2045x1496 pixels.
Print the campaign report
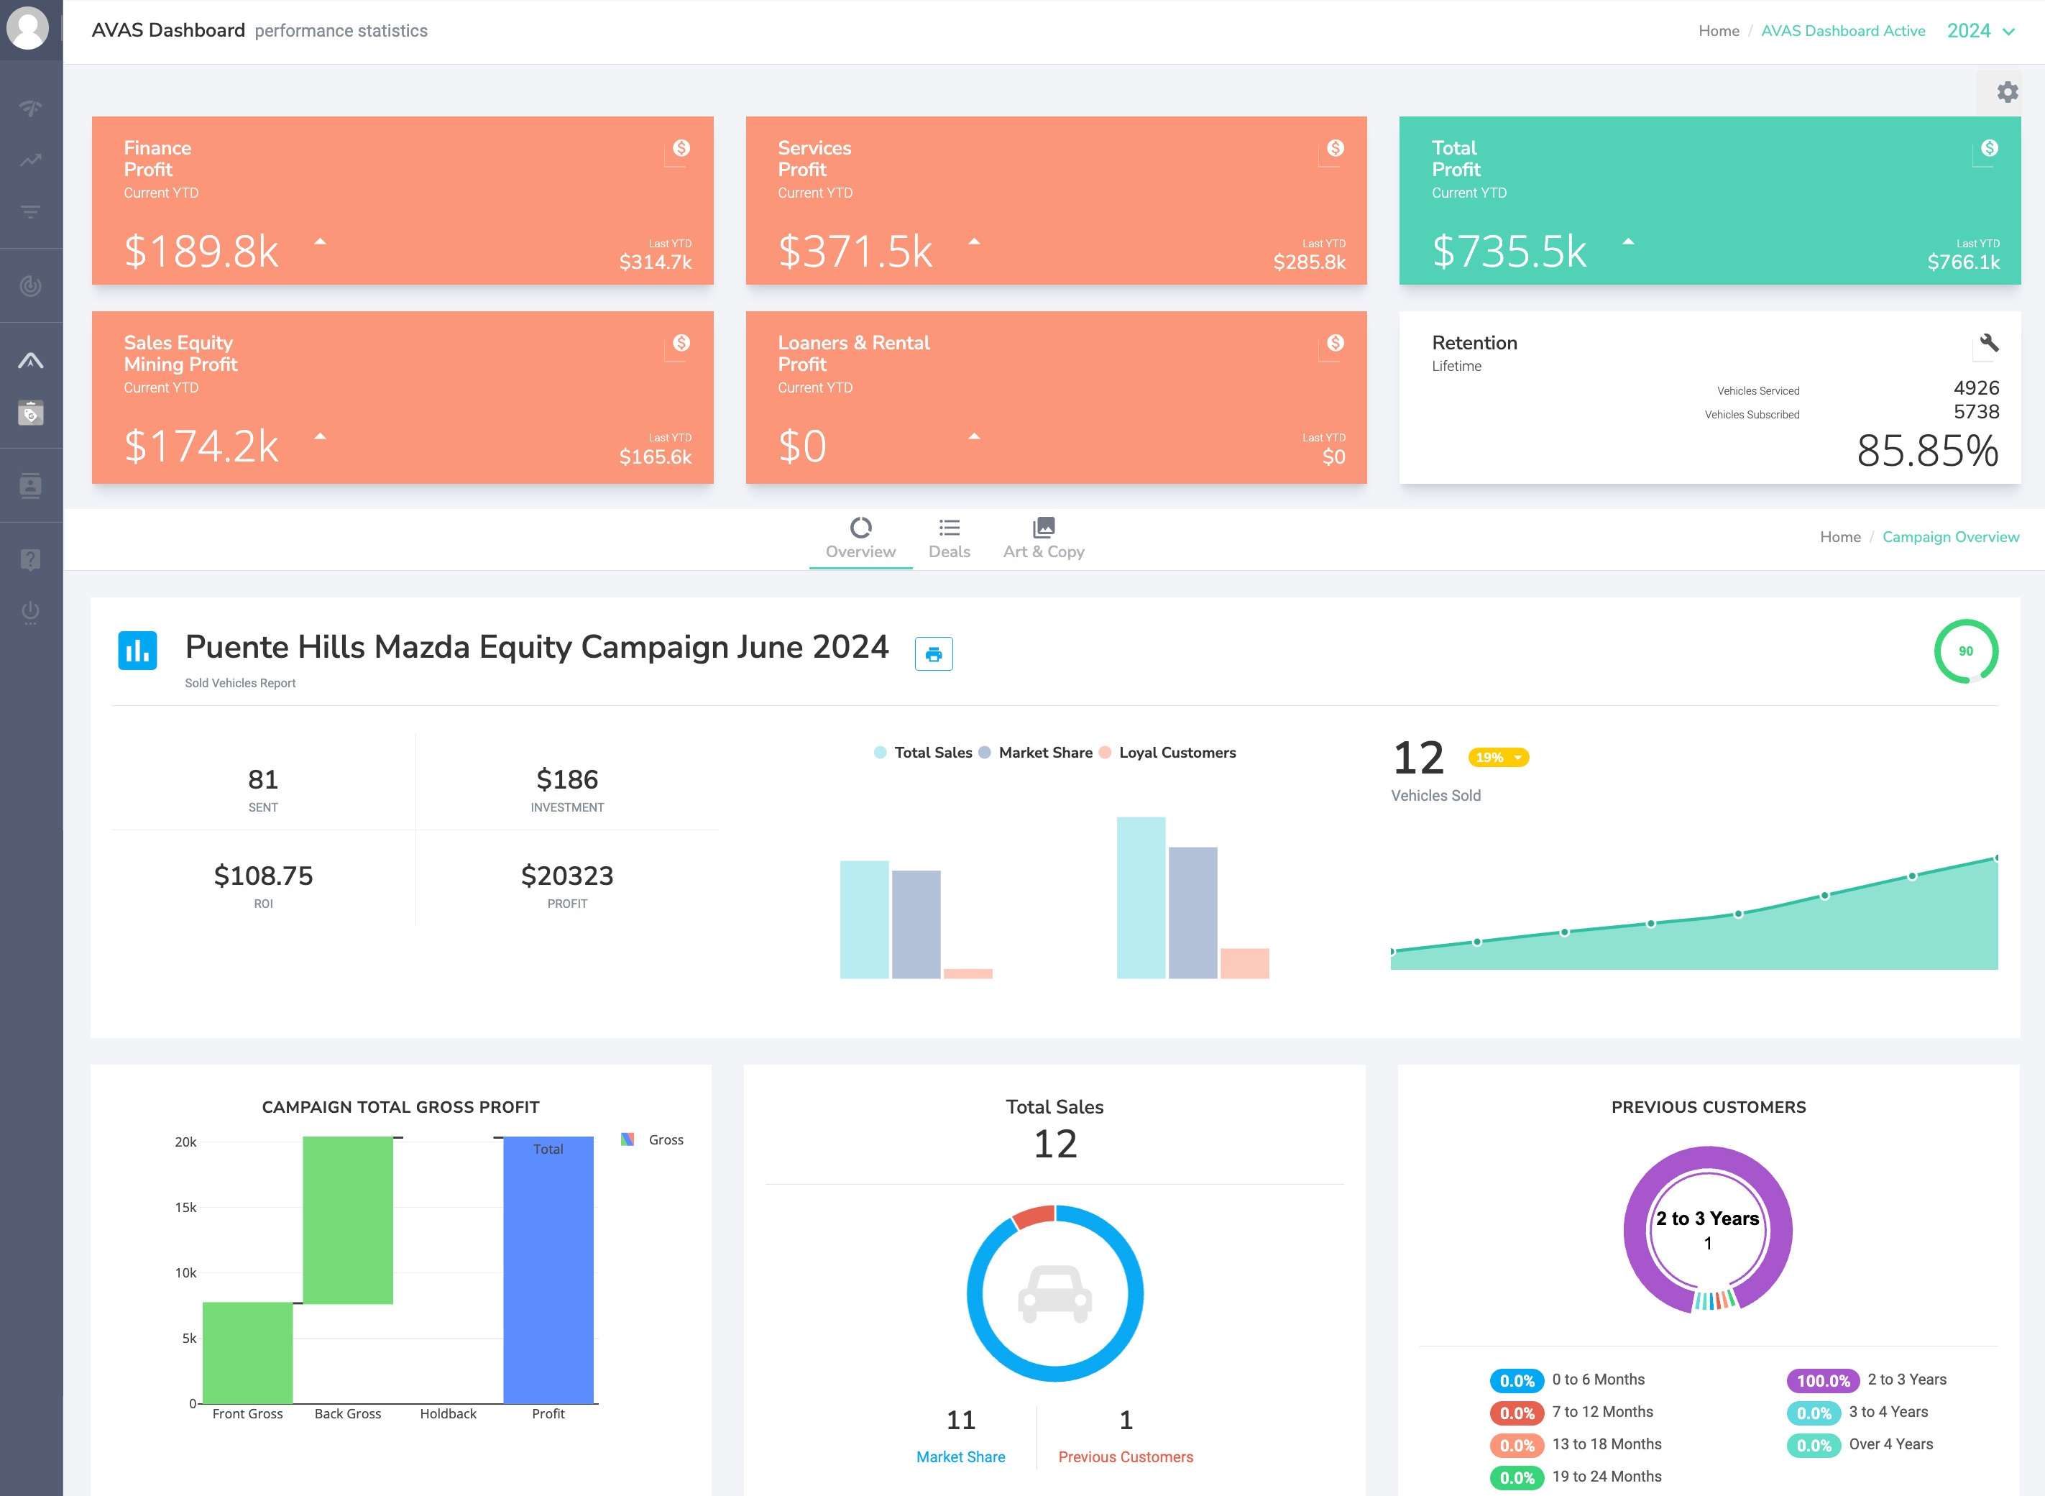(x=933, y=653)
